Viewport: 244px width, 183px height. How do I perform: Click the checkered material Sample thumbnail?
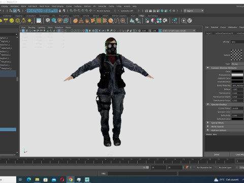(x=236, y=55)
